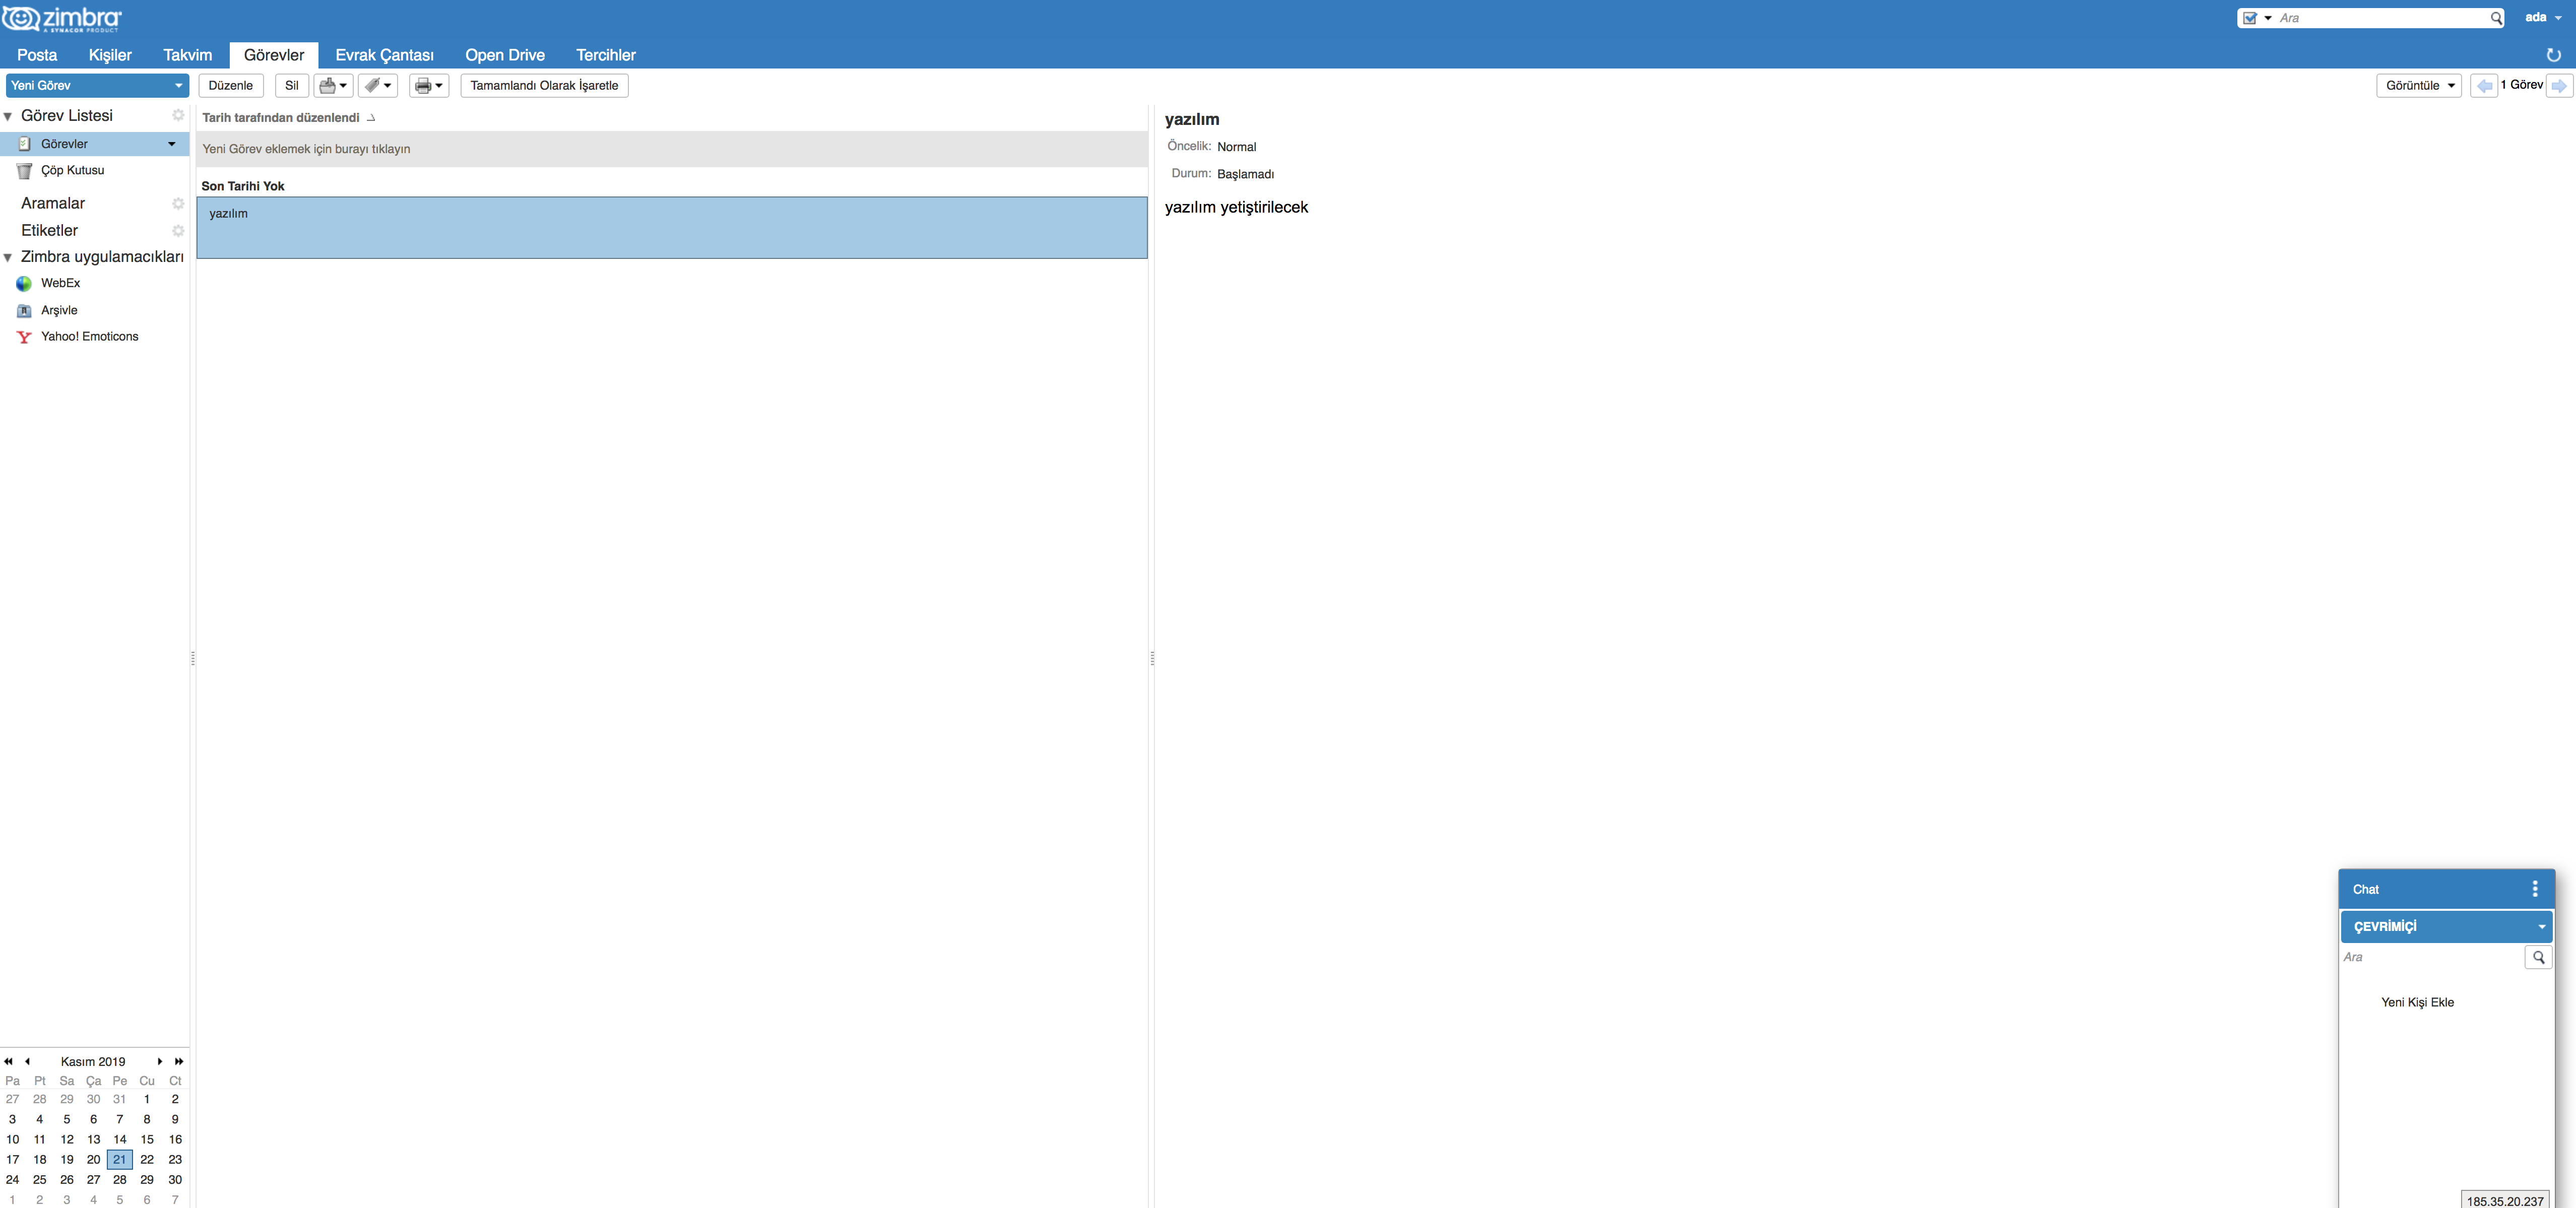The width and height of the screenshot is (2576, 1208).
Task: Open the Görevler folder dropdown arrow
Action: (172, 144)
